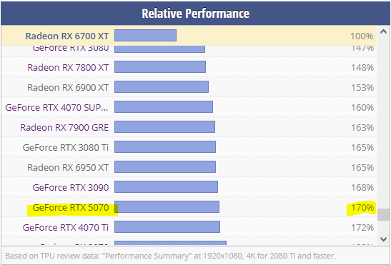391x265 pixels.
Task: Open the GeForce RTX 4070 SUP... link
Action: pyautogui.click(x=56, y=108)
